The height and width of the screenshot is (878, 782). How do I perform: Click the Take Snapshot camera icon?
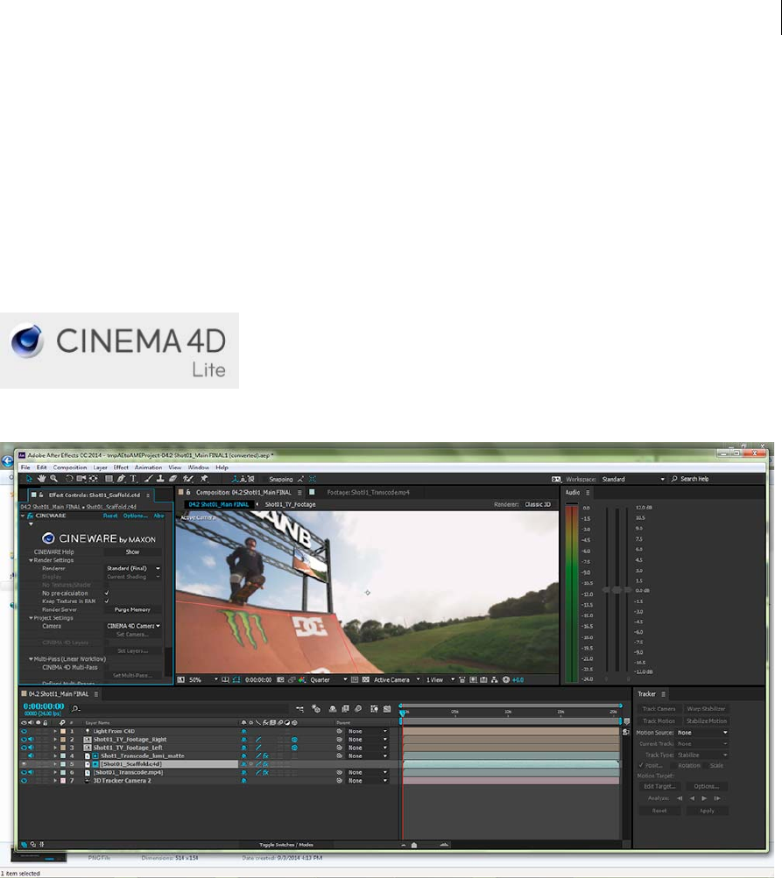click(280, 680)
